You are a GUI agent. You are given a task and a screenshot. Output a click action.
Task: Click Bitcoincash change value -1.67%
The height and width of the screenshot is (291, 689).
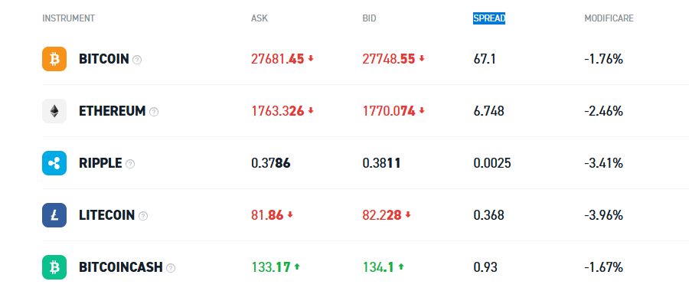pyautogui.click(x=604, y=267)
